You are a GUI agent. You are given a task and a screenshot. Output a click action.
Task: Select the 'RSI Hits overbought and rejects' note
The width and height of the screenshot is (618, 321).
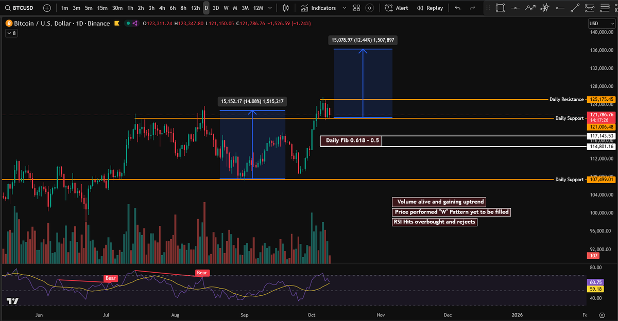click(435, 222)
